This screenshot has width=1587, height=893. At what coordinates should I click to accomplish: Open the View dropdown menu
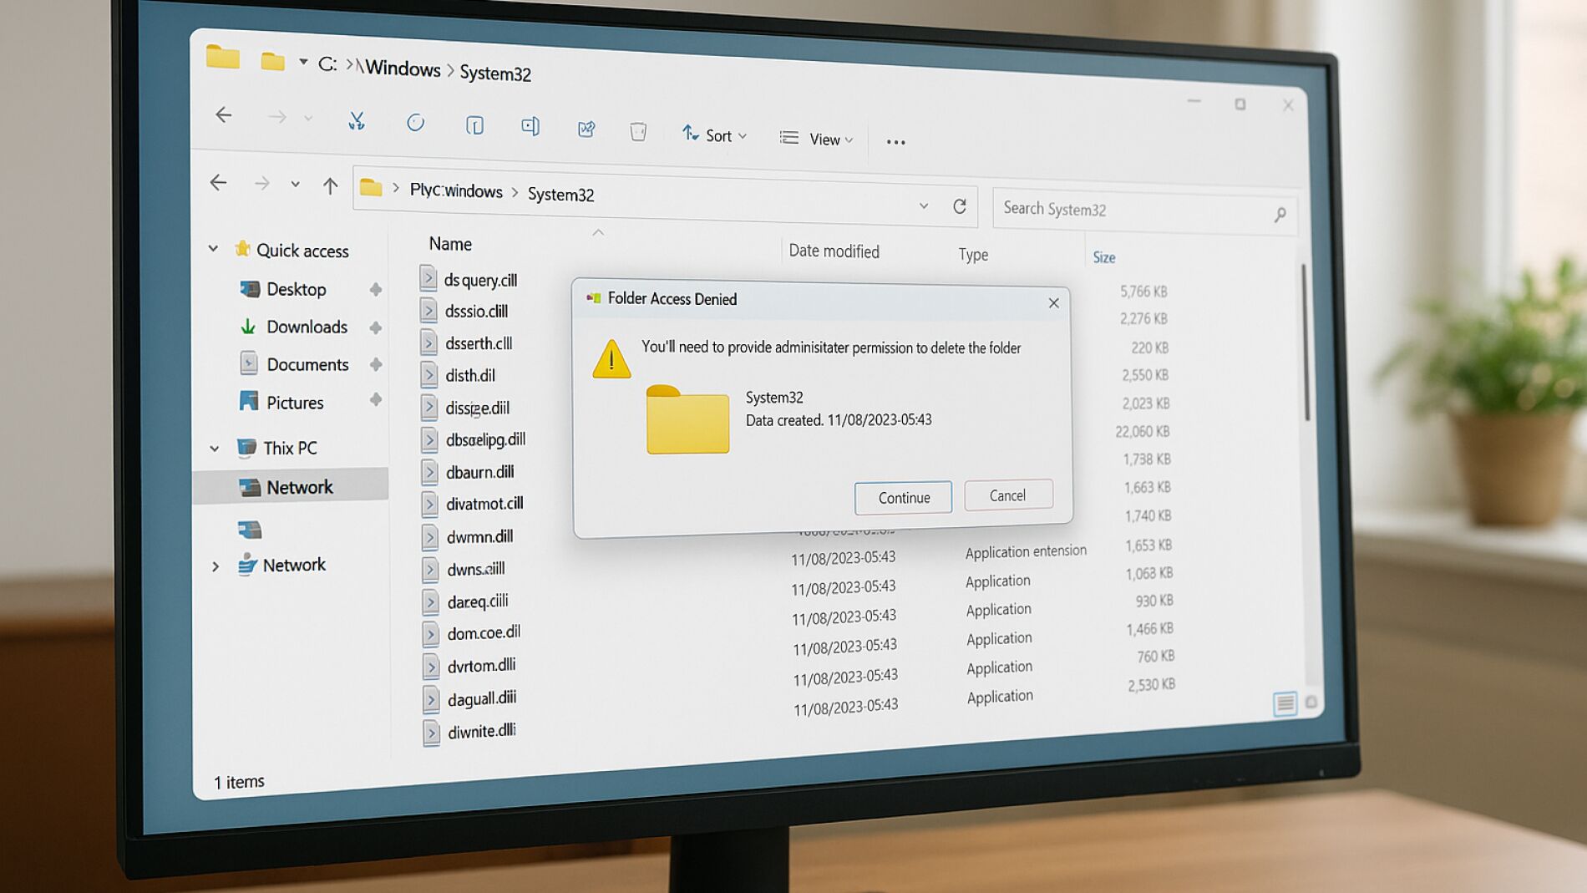(x=817, y=139)
